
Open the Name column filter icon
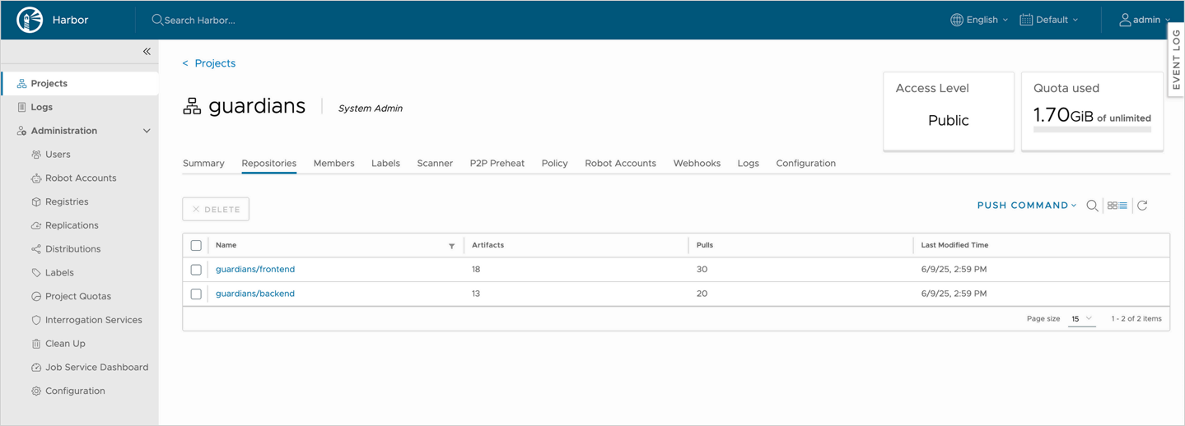pos(451,246)
